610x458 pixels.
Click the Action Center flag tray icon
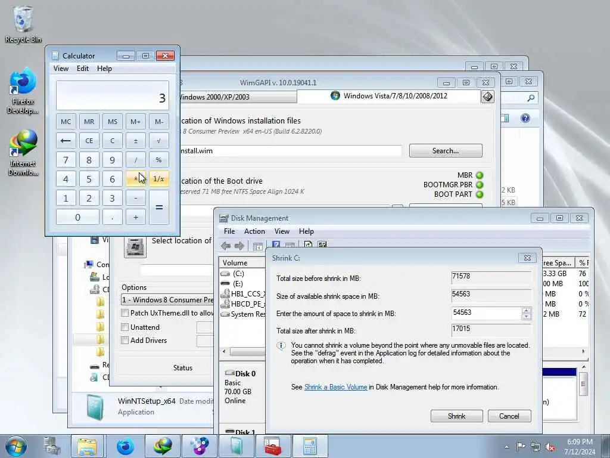521,447
